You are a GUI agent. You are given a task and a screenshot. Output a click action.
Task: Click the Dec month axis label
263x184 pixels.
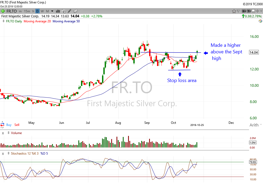tap(231, 123)
